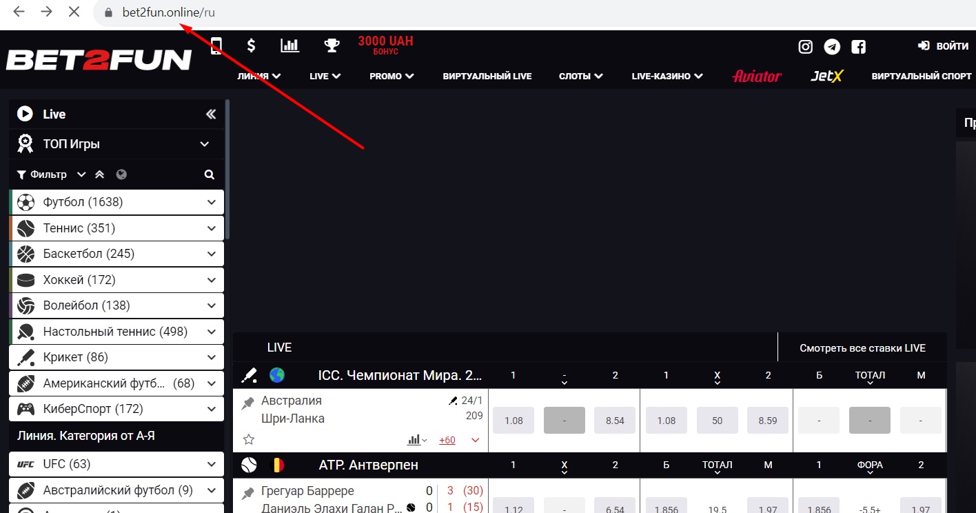976x513 pixels.
Task: Select odds 50 draw
Action: 718,420
